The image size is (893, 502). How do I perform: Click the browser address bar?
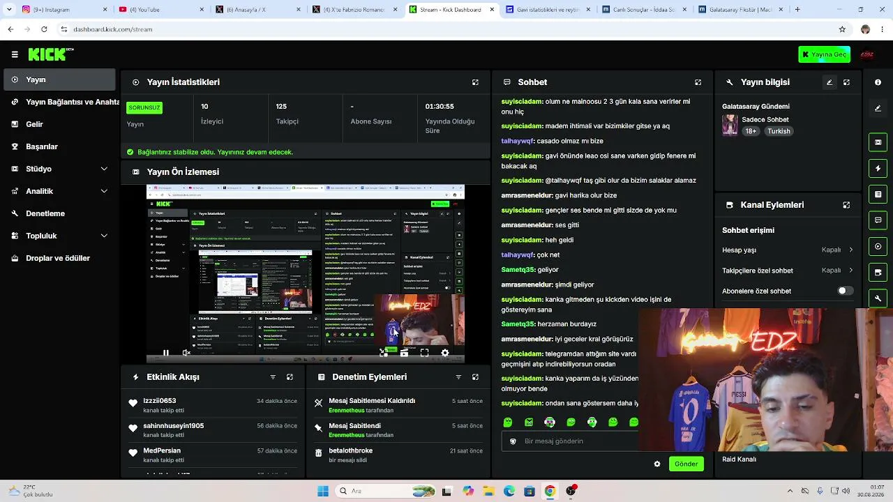pyautogui.click(x=446, y=29)
